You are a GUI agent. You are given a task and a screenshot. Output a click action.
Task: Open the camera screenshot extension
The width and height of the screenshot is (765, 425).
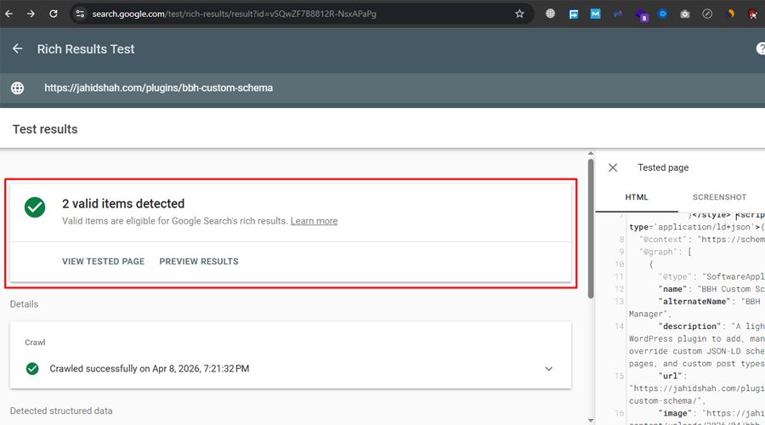point(685,14)
